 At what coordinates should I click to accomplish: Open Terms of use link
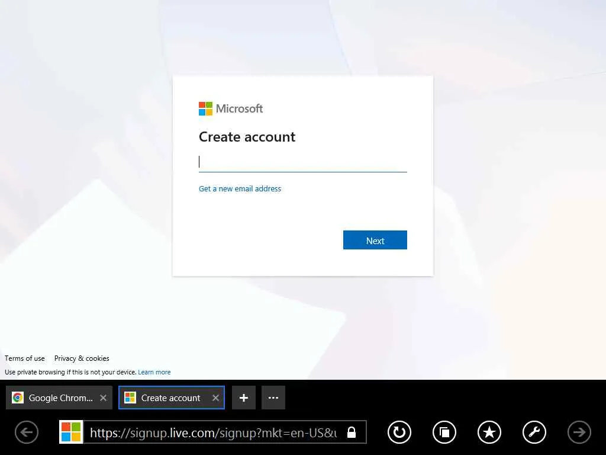[25, 358]
